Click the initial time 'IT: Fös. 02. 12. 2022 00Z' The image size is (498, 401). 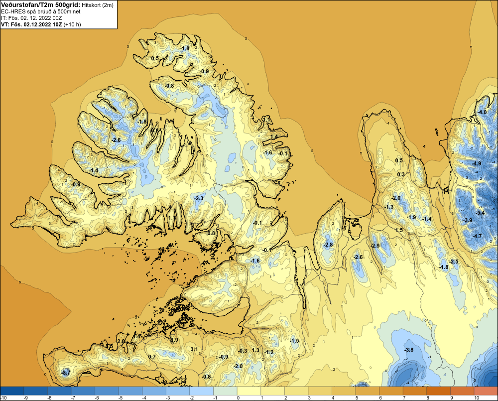pyautogui.click(x=31, y=18)
